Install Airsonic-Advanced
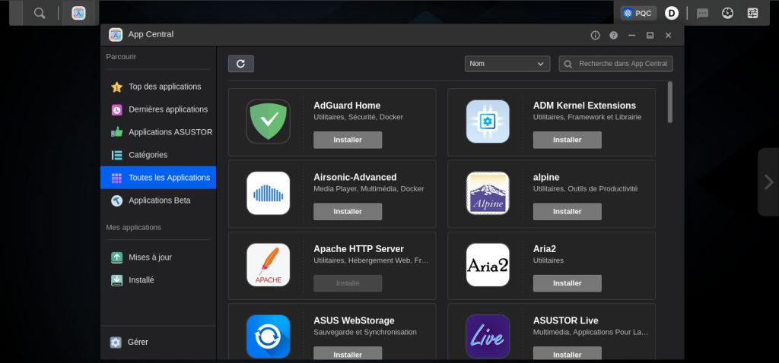 point(348,212)
